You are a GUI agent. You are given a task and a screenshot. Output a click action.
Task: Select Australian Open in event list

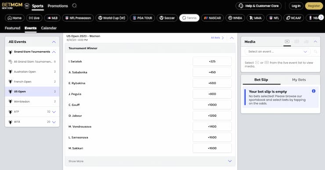click(32, 71)
